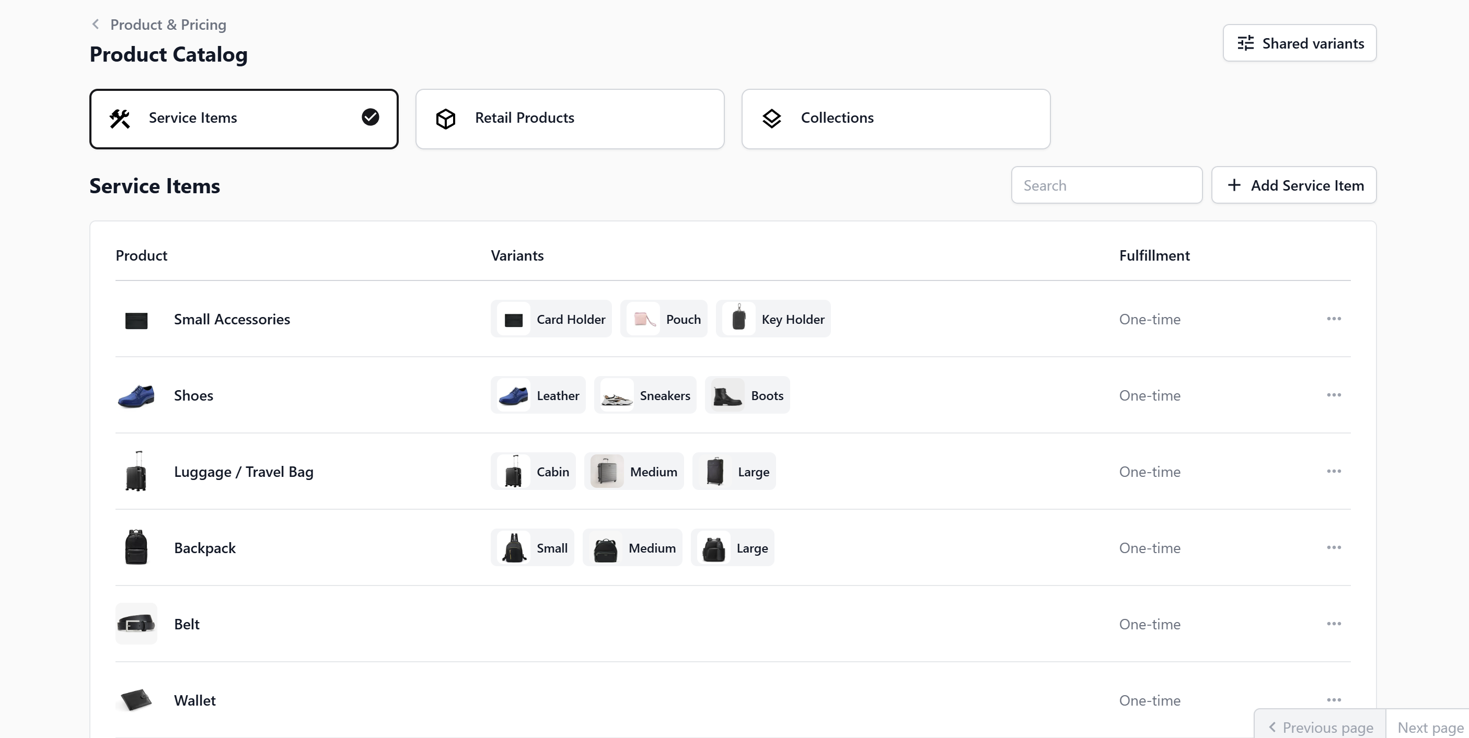Viewport: 1469px width, 738px height.
Task: Click the plus icon on Add Service Item
Action: (x=1234, y=185)
